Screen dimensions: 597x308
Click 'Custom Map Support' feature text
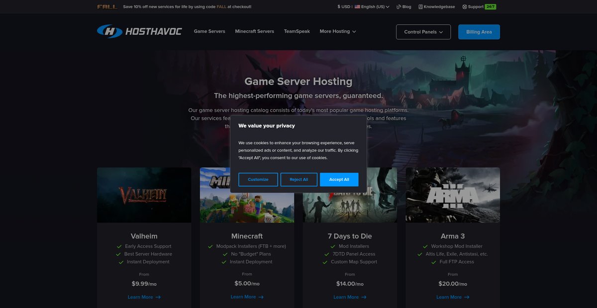click(x=354, y=262)
